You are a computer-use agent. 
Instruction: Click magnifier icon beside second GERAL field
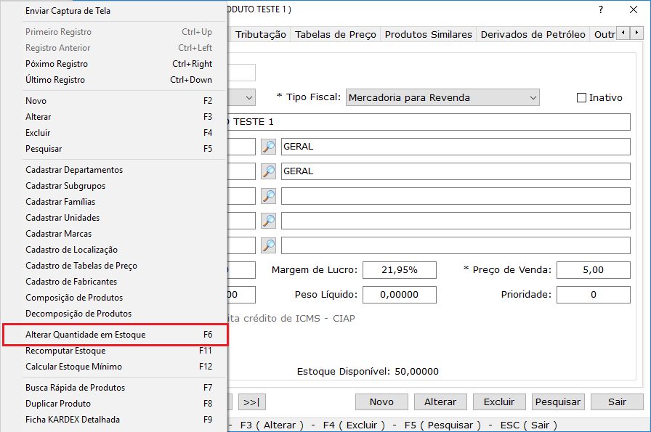[269, 171]
